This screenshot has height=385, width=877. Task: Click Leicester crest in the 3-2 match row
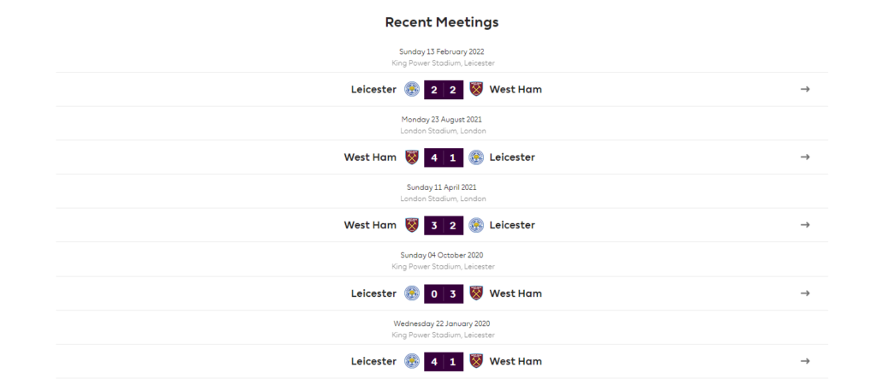click(x=476, y=225)
